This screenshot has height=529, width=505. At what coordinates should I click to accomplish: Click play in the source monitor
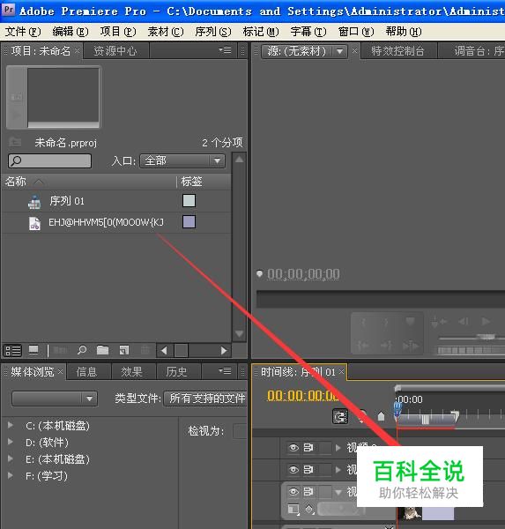point(486,322)
